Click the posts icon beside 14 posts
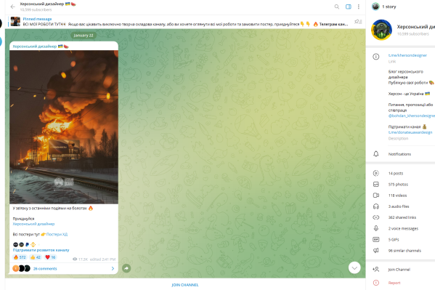 (376, 173)
